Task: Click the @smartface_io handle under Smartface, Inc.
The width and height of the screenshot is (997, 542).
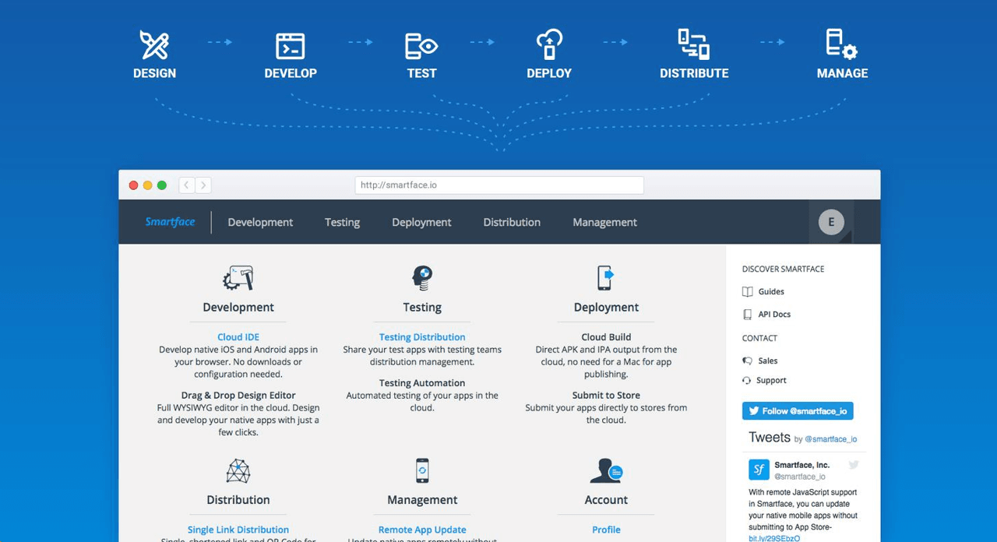Action: 800,477
